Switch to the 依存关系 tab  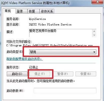[47, 11]
